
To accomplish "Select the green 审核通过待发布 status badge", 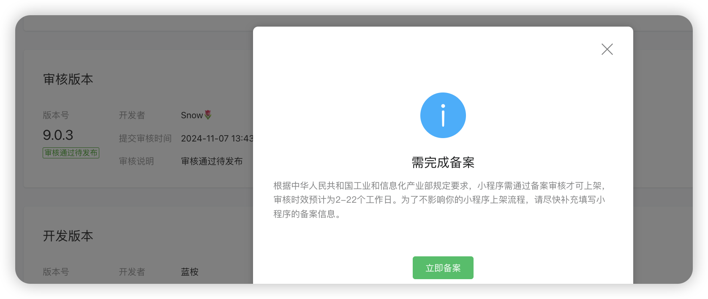I will tap(71, 153).
